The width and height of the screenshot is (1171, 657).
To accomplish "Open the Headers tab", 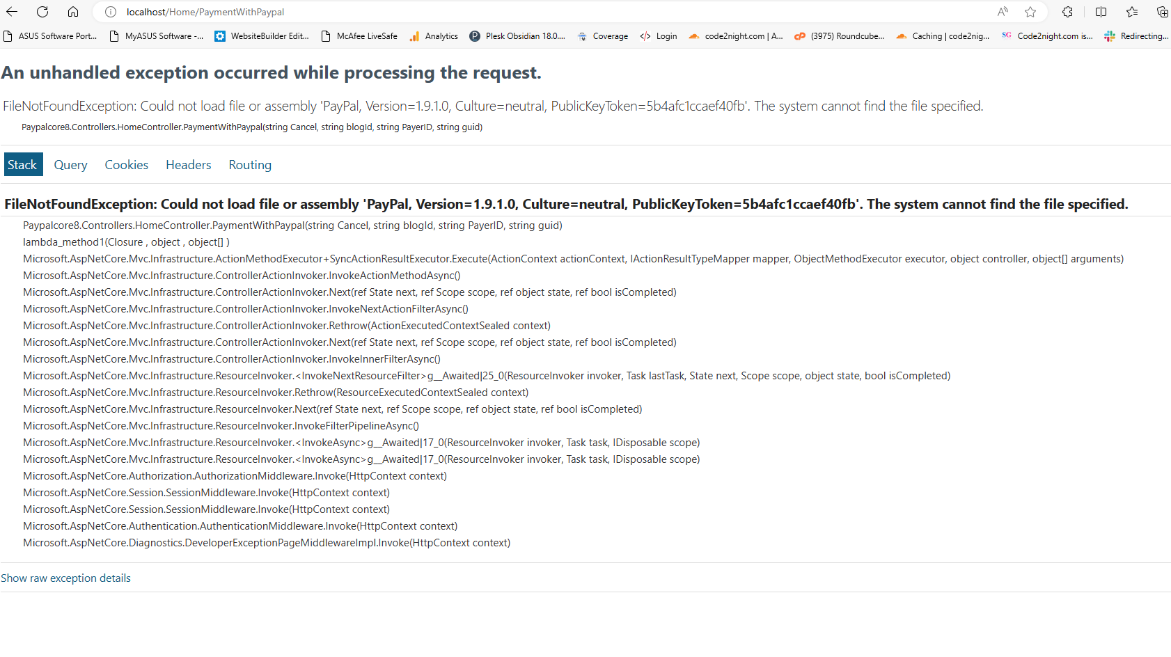I will point(189,165).
